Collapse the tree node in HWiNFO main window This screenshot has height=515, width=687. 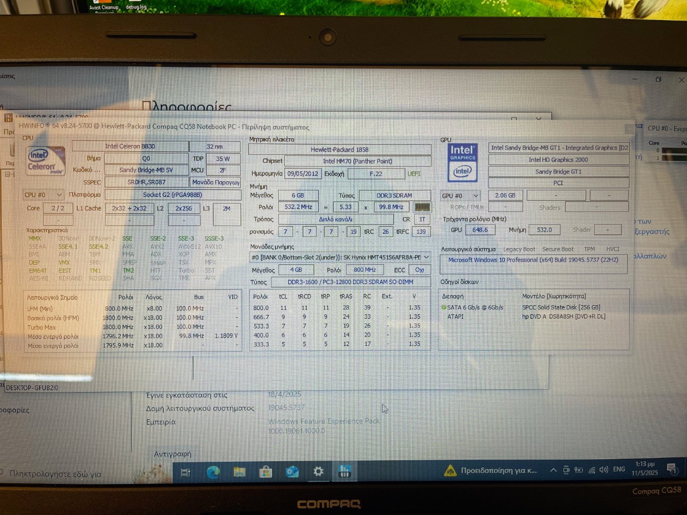click(x=7, y=175)
